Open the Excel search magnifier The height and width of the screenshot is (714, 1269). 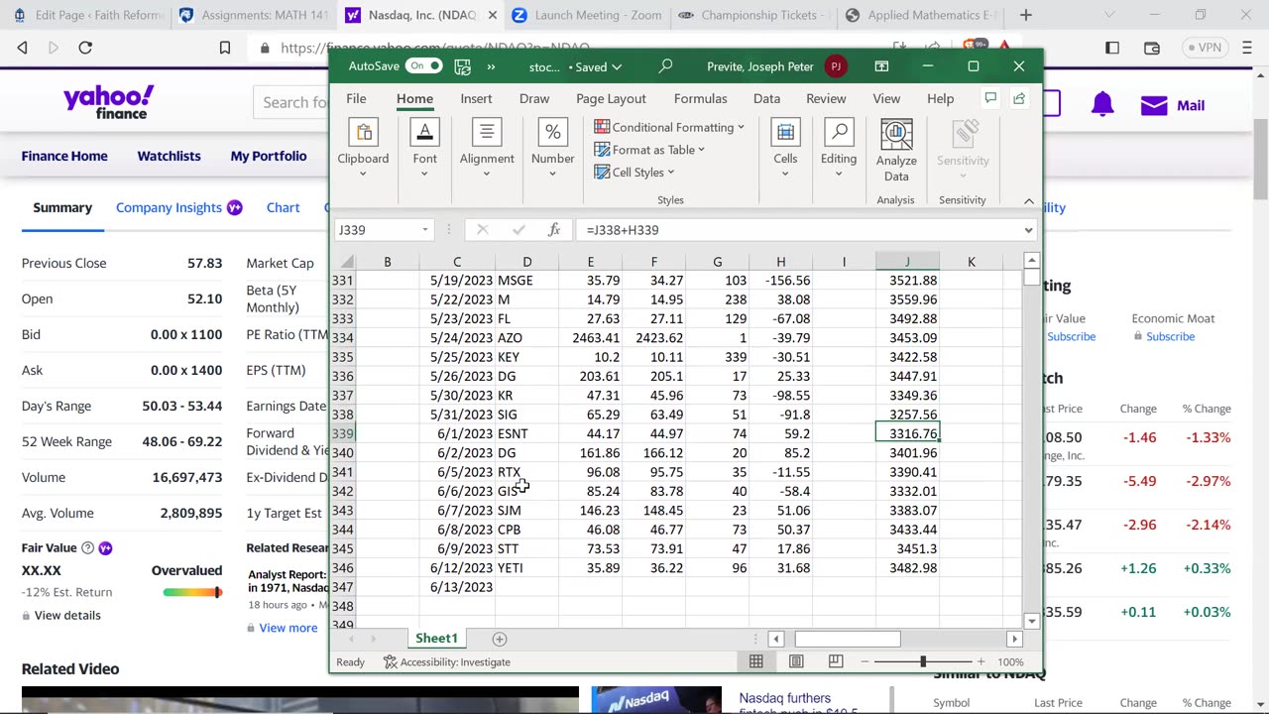point(665,66)
